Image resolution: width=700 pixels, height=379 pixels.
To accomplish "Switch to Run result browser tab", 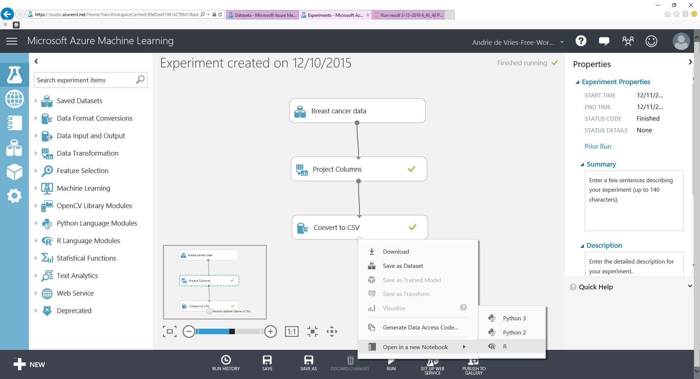I will click(408, 15).
